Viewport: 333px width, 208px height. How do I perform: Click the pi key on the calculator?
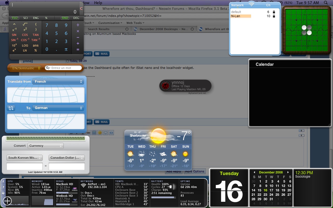tap(66, 49)
